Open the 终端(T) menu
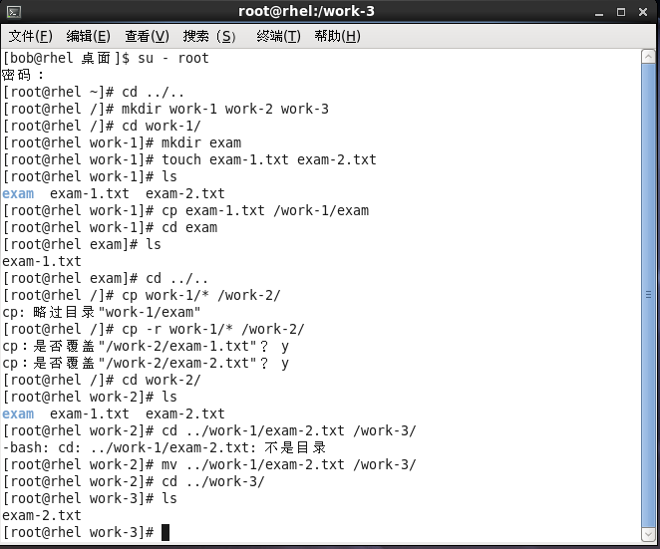The height and width of the screenshot is (549, 660). tap(278, 36)
